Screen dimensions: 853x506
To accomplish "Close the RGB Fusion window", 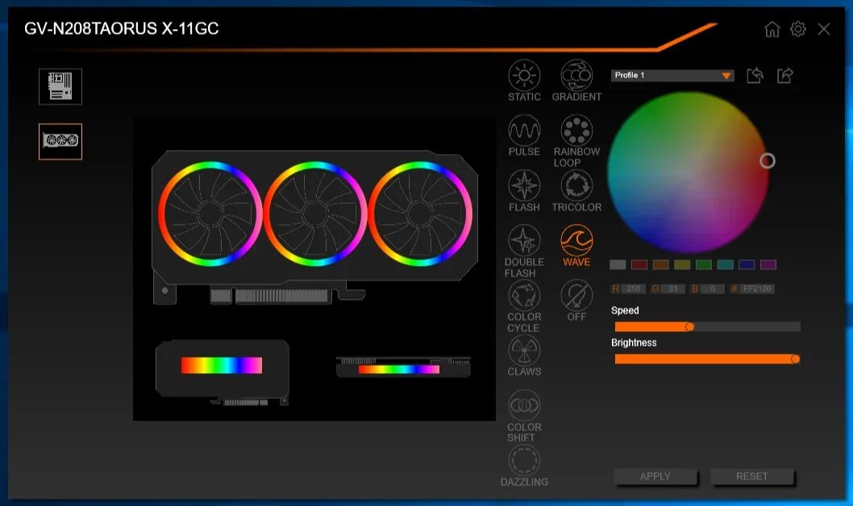I will tap(824, 29).
